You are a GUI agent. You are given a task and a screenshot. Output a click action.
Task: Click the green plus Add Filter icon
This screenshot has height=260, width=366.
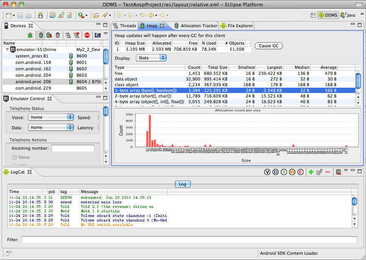tap(311, 172)
